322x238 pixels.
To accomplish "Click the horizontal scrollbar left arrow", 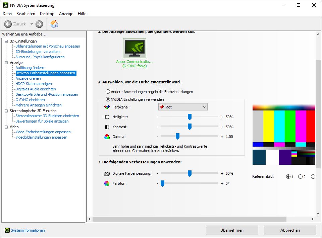I will pyautogui.click(x=90, y=219).
